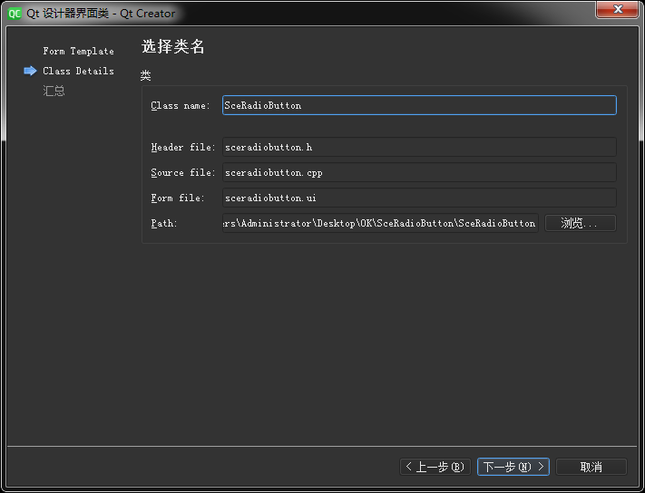Edit the Header file field sceradiobutton.h
The height and width of the screenshot is (493, 645).
[419, 147]
